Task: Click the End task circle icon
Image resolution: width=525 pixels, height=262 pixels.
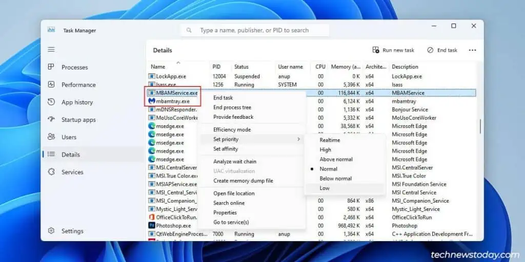Action: click(x=430, y=50)
